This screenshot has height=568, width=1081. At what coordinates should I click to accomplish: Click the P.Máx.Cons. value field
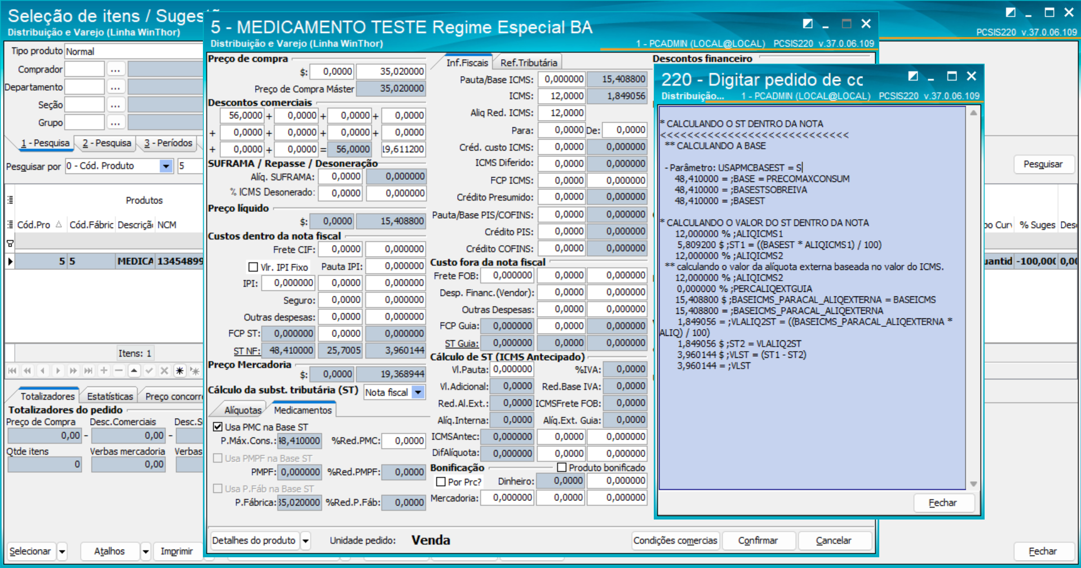point(300,441)
